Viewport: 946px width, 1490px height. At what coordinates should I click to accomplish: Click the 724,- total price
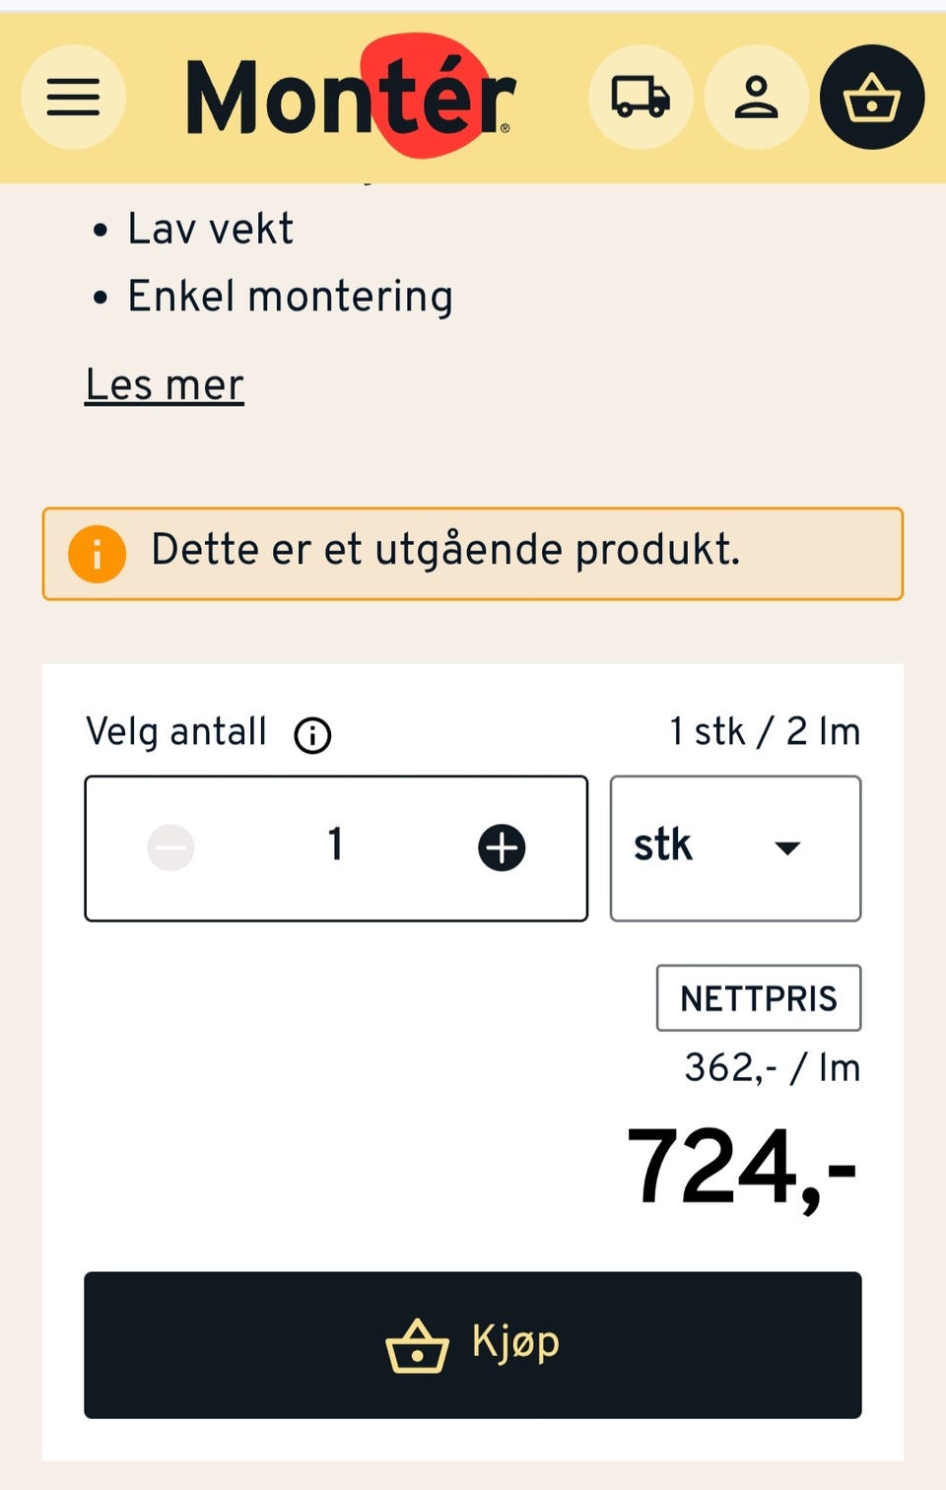click(x=741, y=1169)
